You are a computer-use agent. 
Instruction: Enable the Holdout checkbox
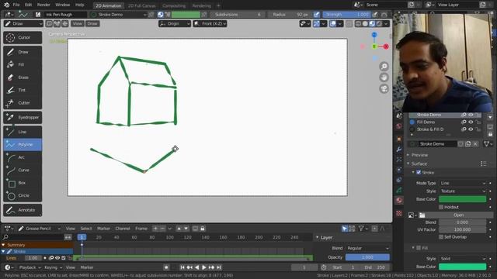click(x=441, y=207)
